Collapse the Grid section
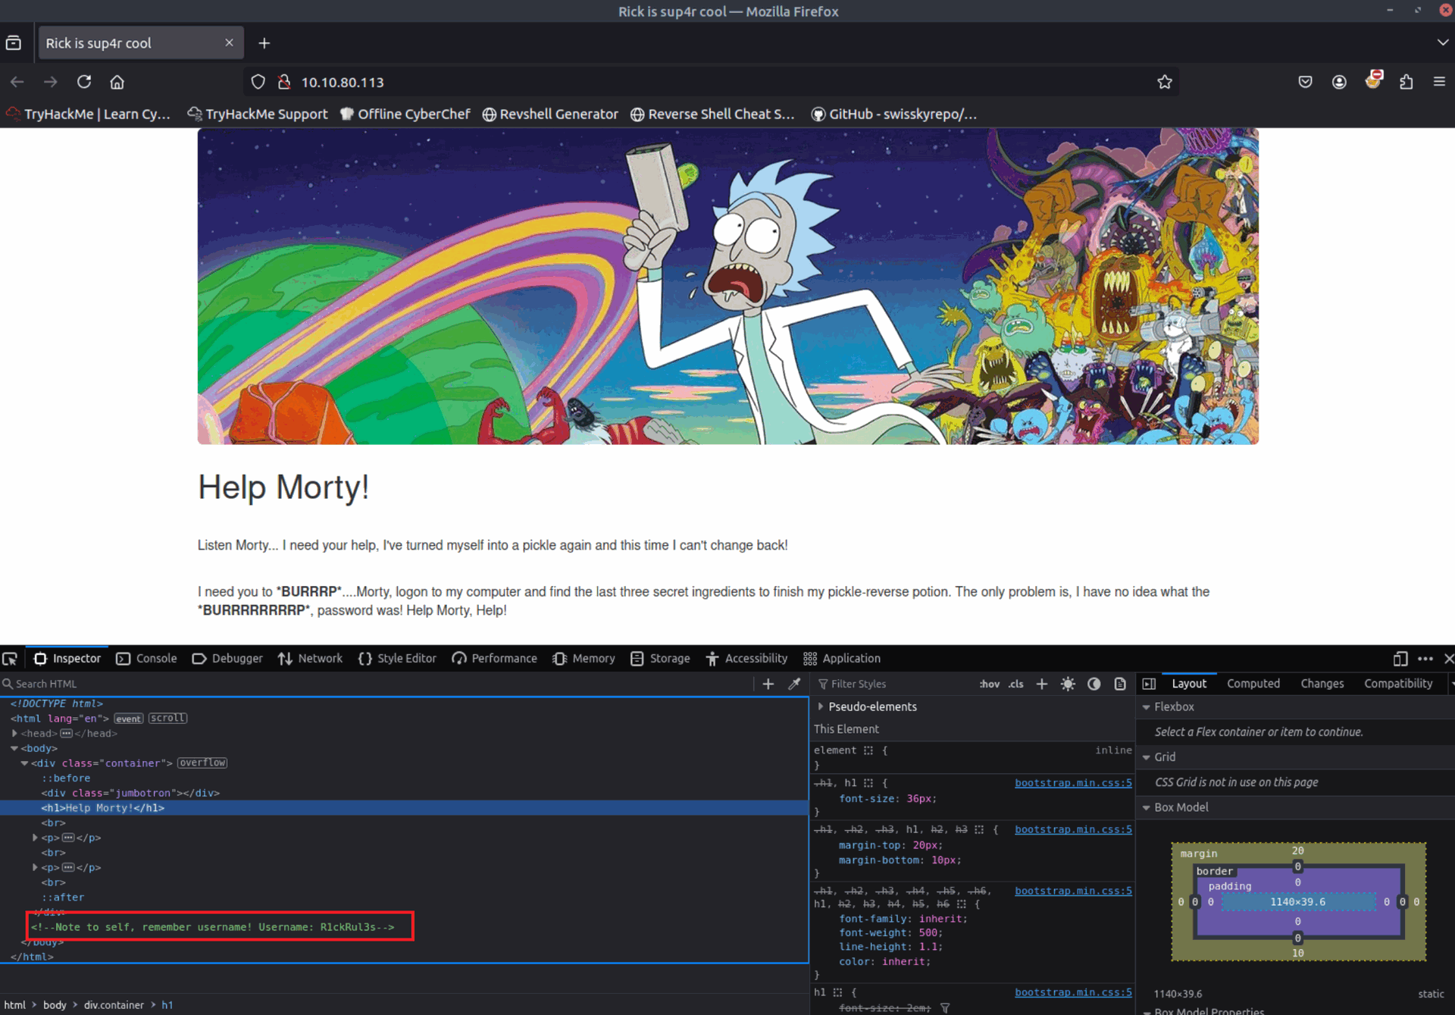Image resolution: width=1455 pixels, height=1015 pixels. point(1147,757)
